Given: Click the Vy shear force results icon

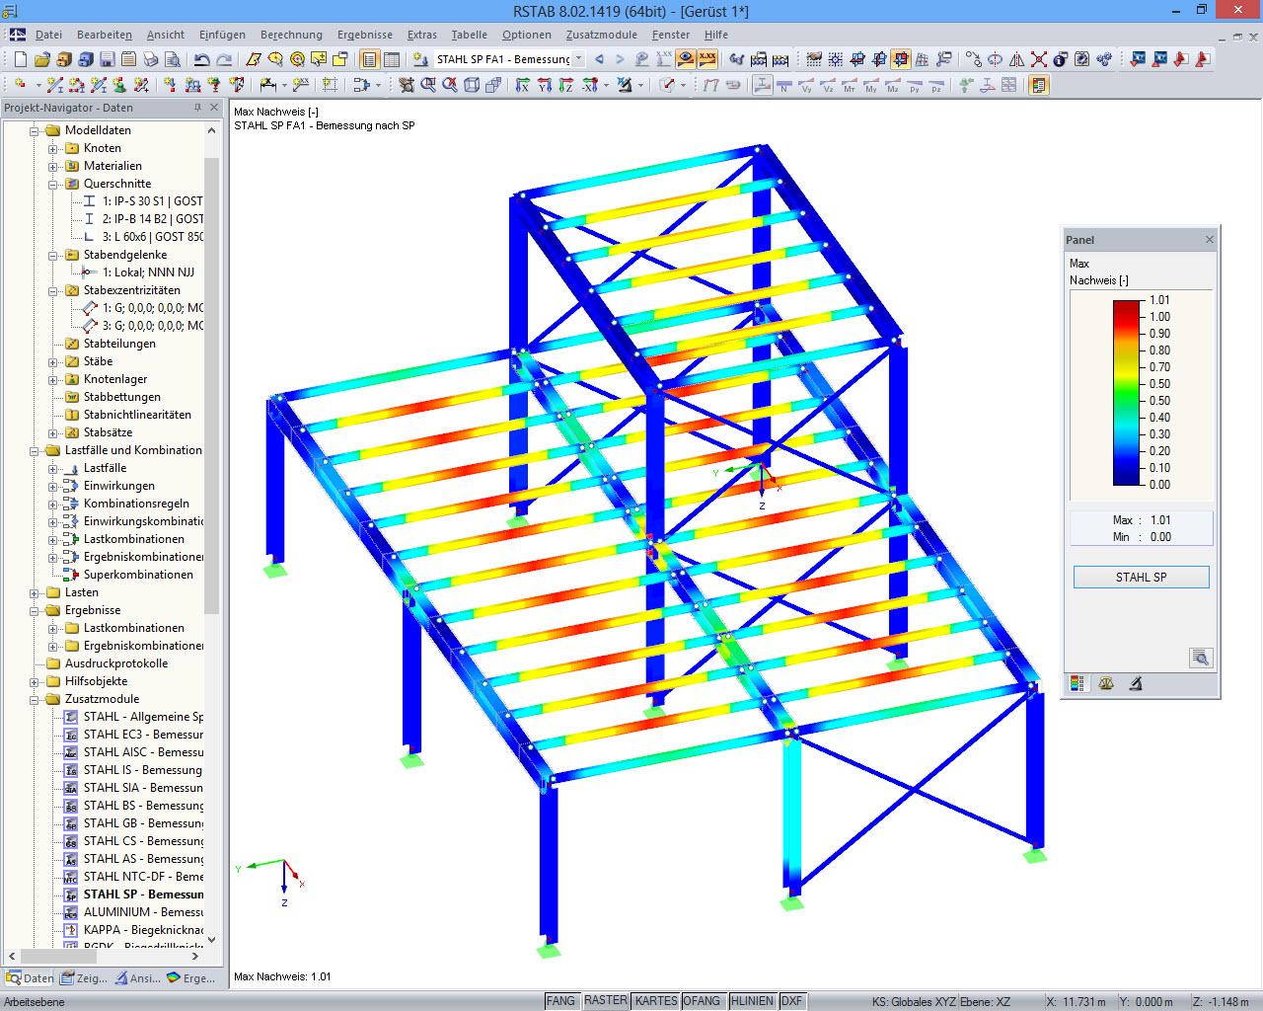Looking at the screenshot, I should click(x=806, y=85).
